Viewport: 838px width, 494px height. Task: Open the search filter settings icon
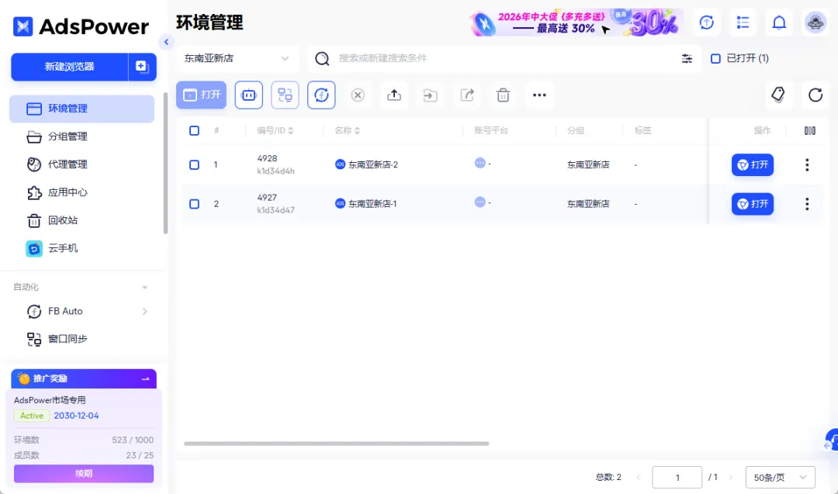687,58
